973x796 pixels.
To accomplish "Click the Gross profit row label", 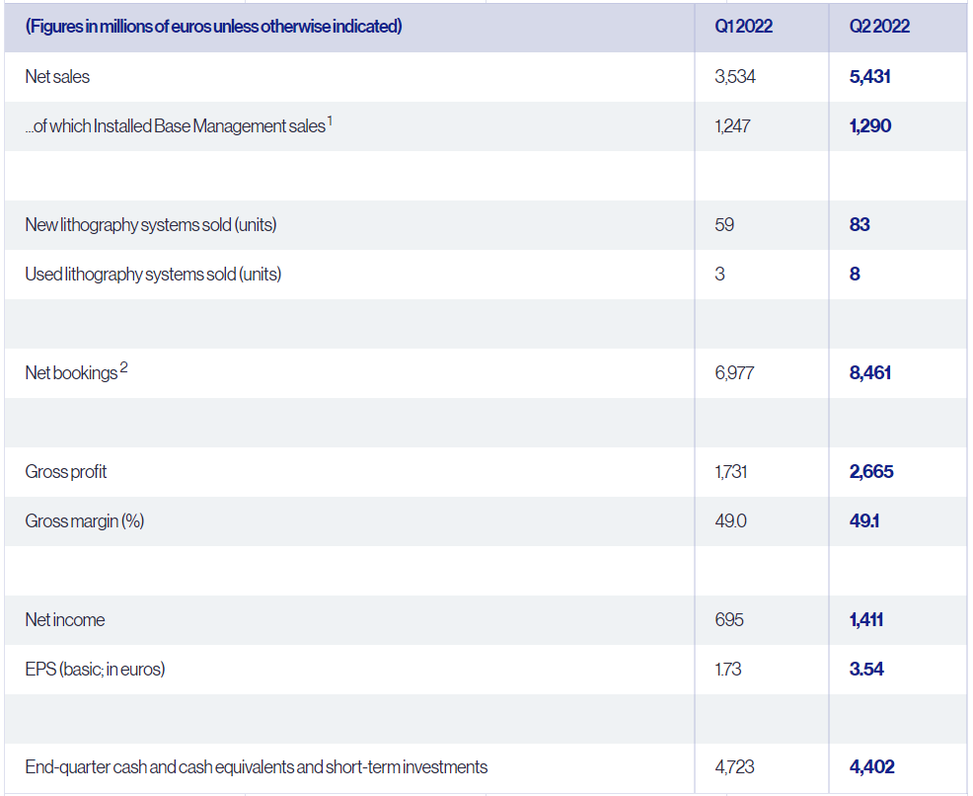I will coord(66,472).
